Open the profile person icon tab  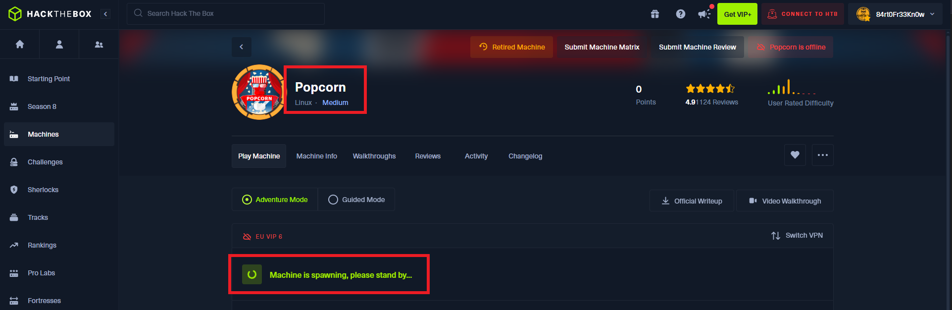pos(59,44)
